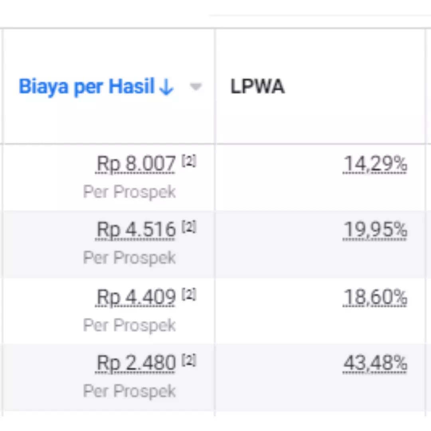431x431 pixels.
Task: Click the blue sort arrow beside Biaya per Hasil
Action: [166, 88]
